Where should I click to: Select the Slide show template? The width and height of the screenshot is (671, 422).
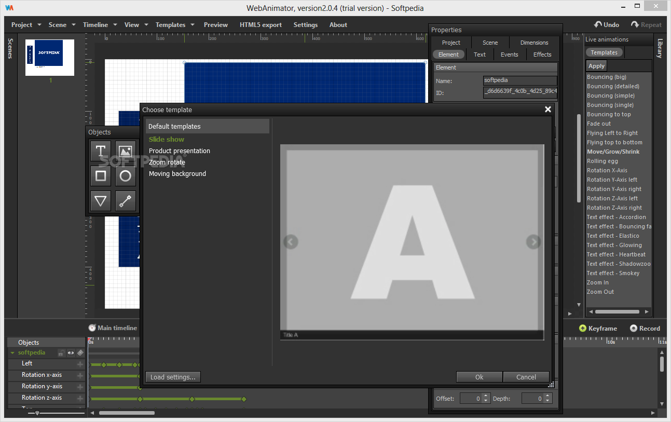[167, 140]
